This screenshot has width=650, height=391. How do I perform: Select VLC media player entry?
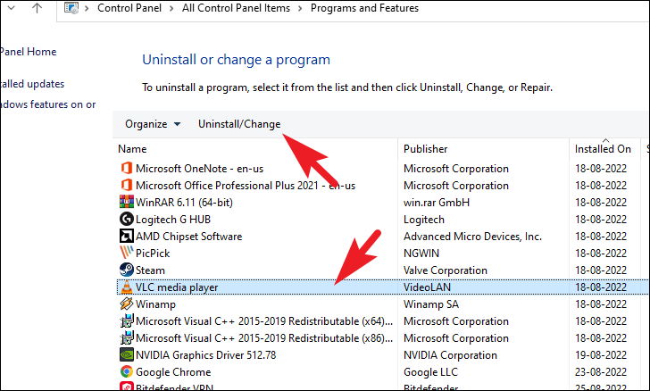coord(177,287)
